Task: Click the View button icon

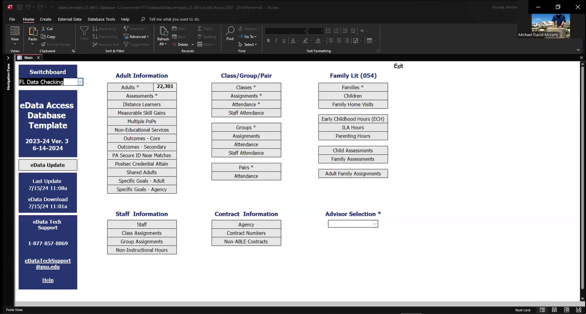Action: pyautogui.click(x=15, y=31)
